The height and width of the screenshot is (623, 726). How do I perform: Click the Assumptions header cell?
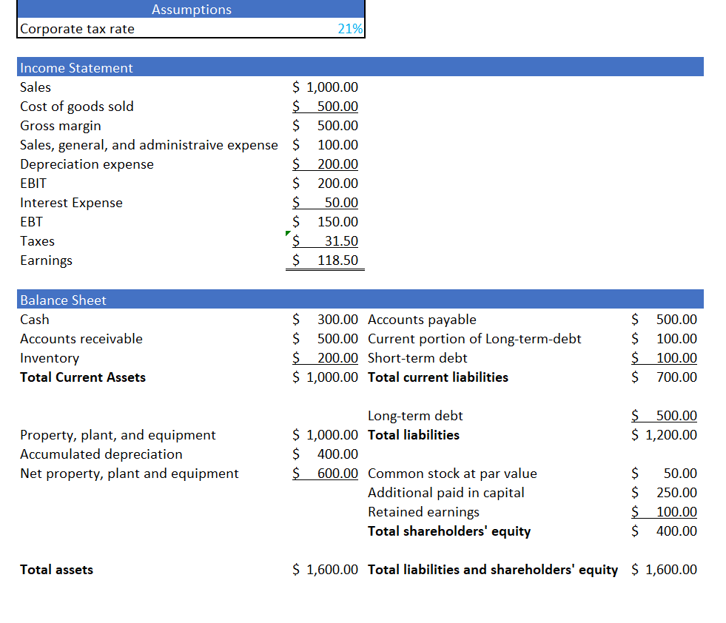tap(191, 9)
